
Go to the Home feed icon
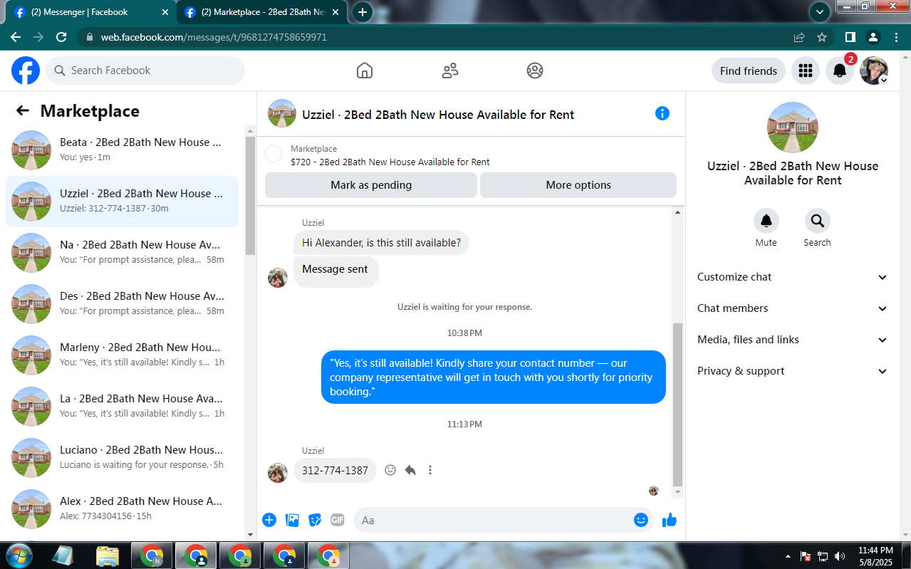tap(365, 71)
